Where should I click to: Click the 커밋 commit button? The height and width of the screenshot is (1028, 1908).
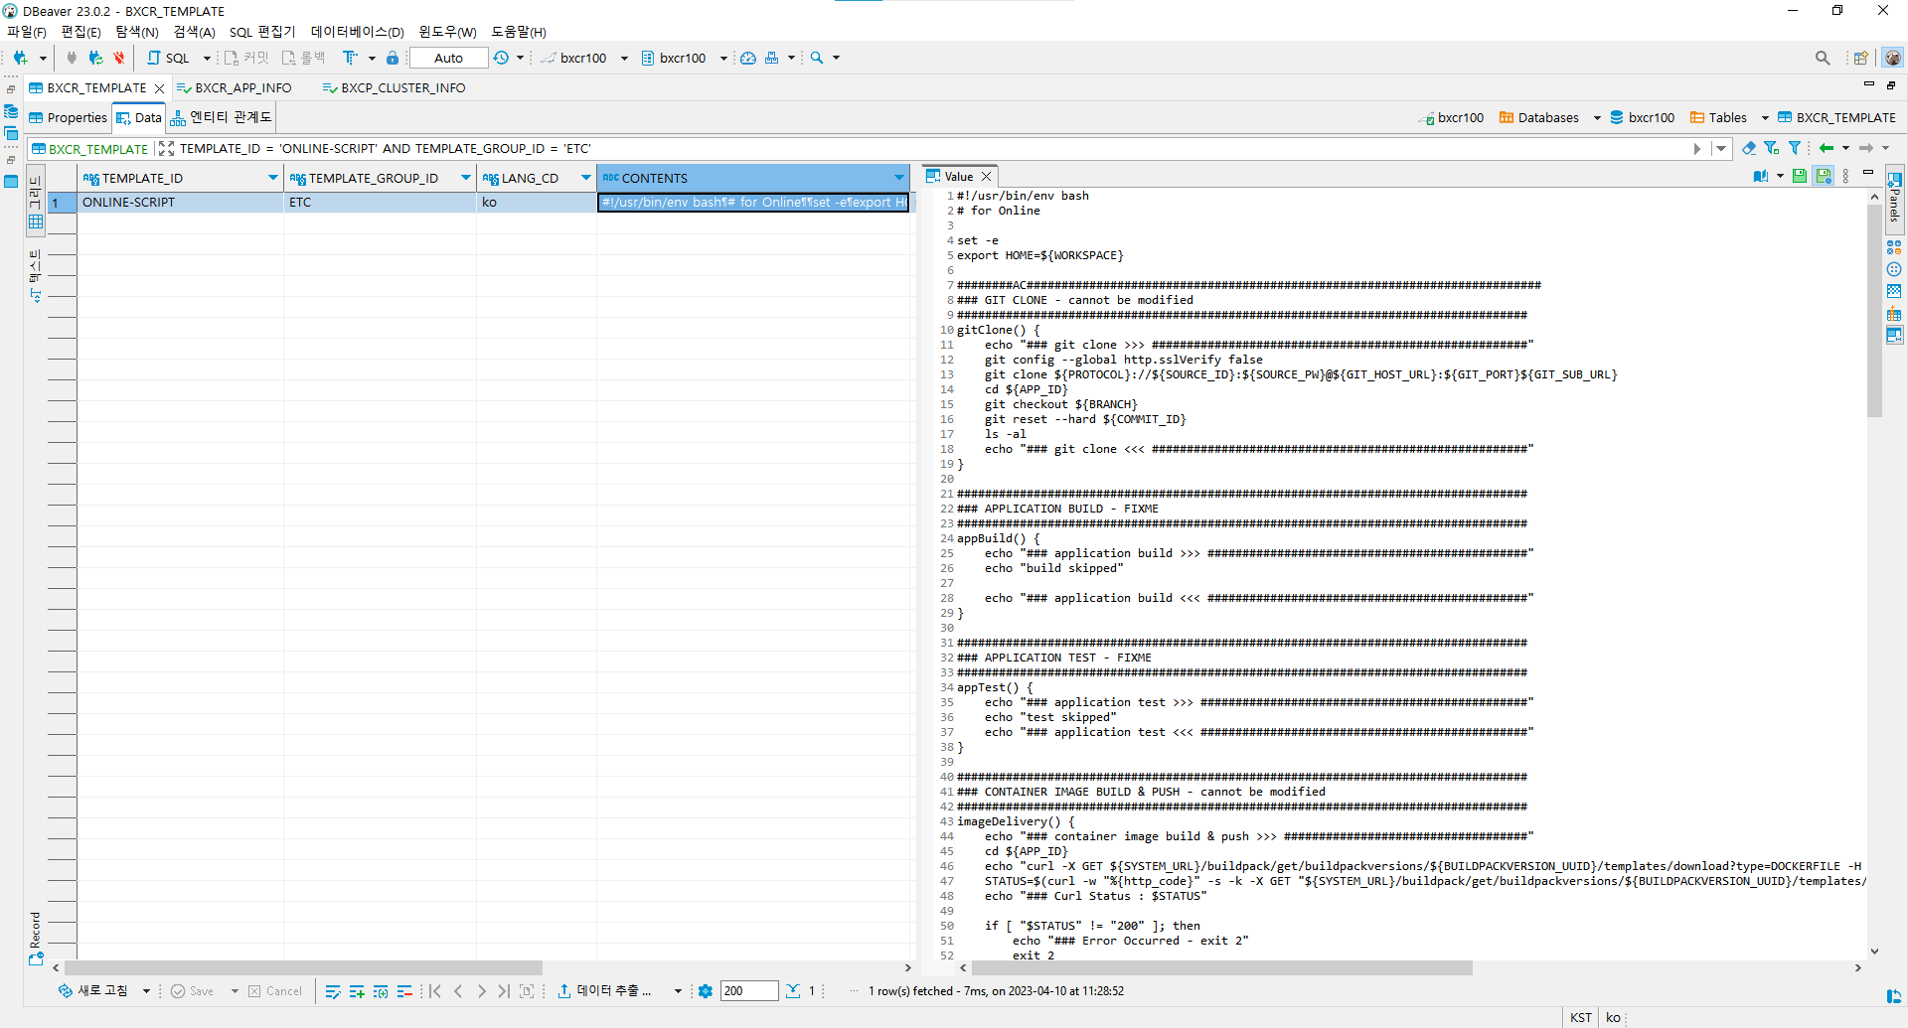coord(246,58)
